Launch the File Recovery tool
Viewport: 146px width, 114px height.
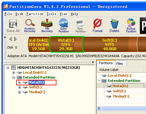(x=47, y=26)
